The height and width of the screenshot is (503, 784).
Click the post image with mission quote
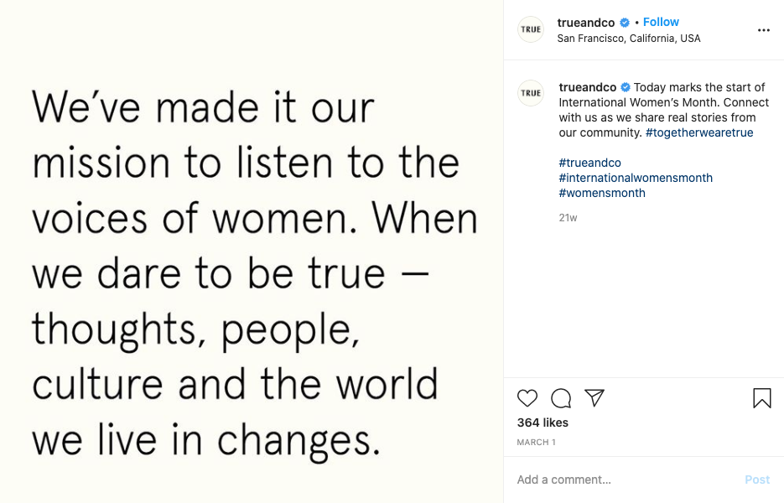(x=252, y=251)
